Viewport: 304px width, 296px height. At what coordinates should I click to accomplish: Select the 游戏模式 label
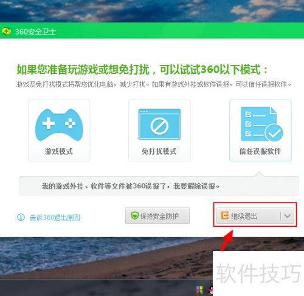click(59, 151)
